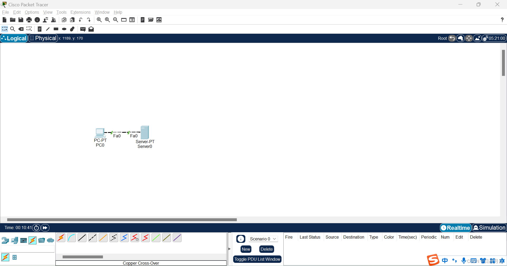The height and width of the screenshot is (266, 507).
Task: Click Delete scenario button
Action: pos(267,249)
